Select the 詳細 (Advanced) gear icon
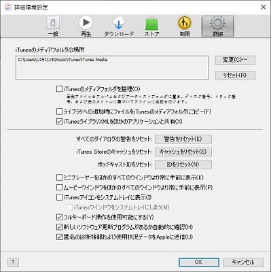This screenshot has height=272, width=271. click(217, 23)
